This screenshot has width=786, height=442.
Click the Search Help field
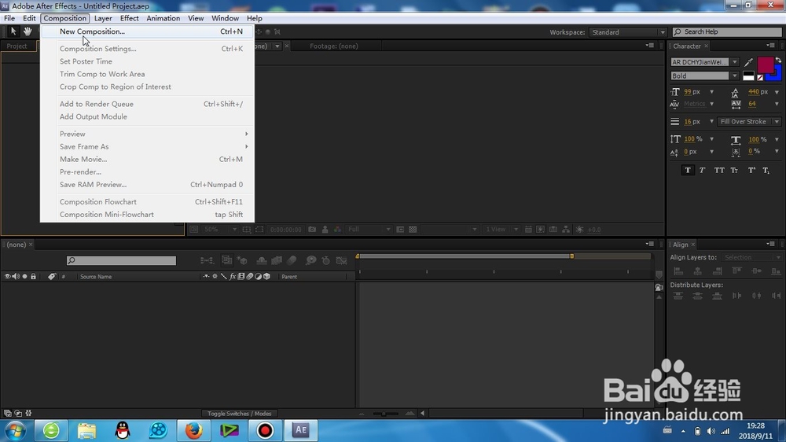click(727, 31)
